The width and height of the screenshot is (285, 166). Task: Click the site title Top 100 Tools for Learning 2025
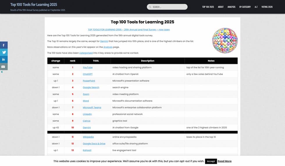34,5
